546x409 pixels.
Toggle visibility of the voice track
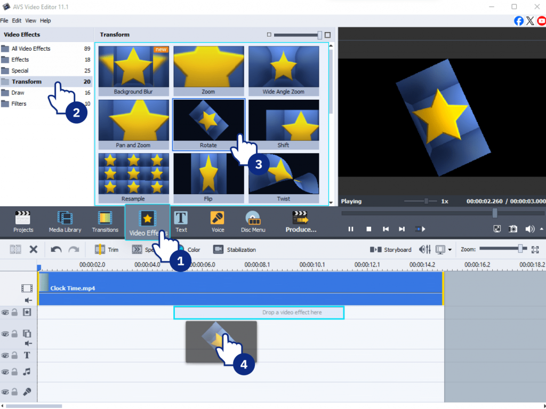[5, 392]
